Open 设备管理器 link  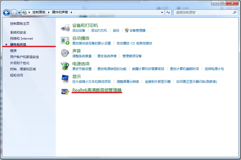coord(137,31)
